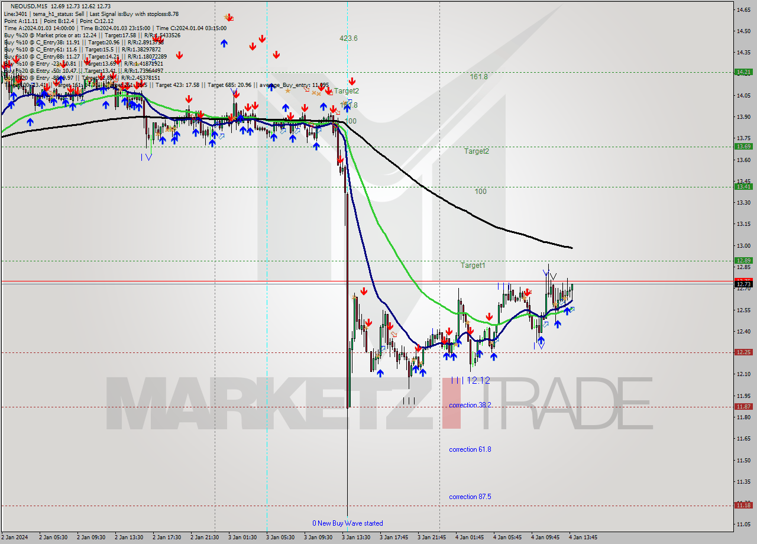Select the red 12.25 price tag
The width and height of the screenshot is (757, 544).
tap(743, 352)
